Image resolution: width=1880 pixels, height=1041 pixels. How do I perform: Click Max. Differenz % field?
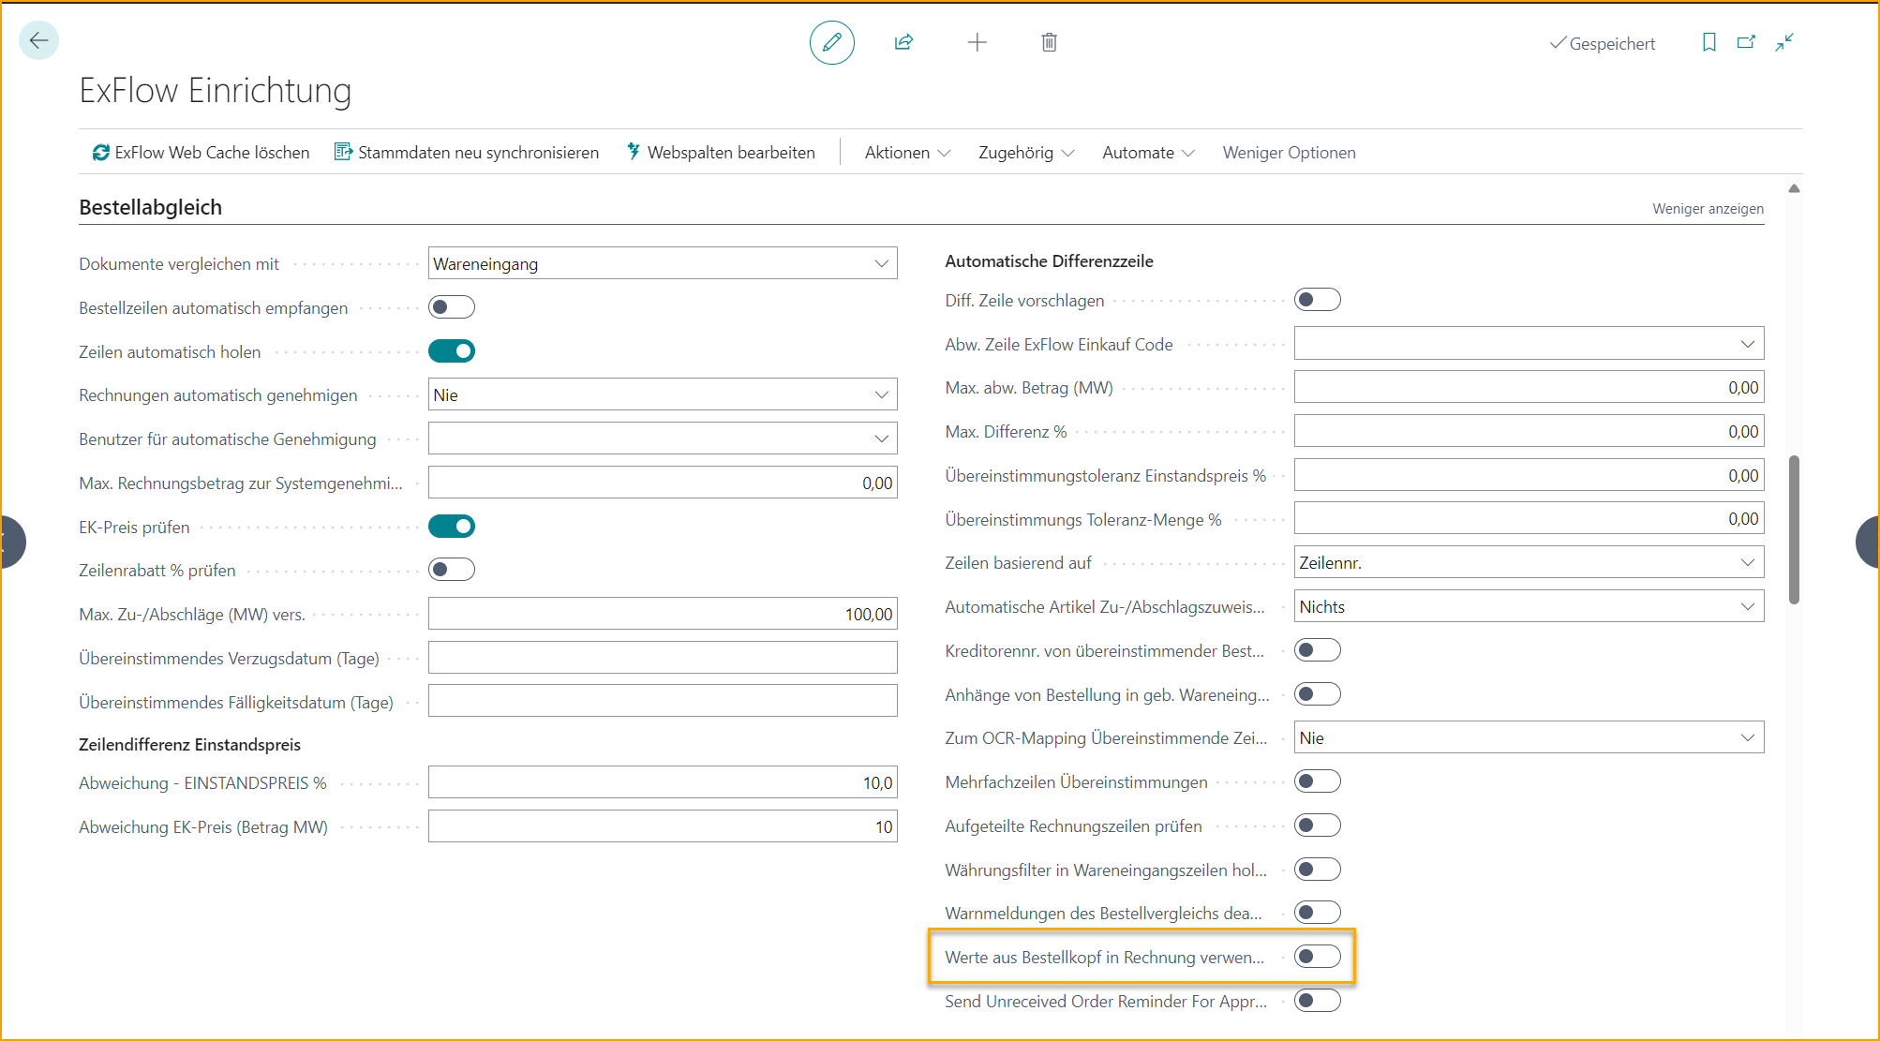pos(1529,431)
